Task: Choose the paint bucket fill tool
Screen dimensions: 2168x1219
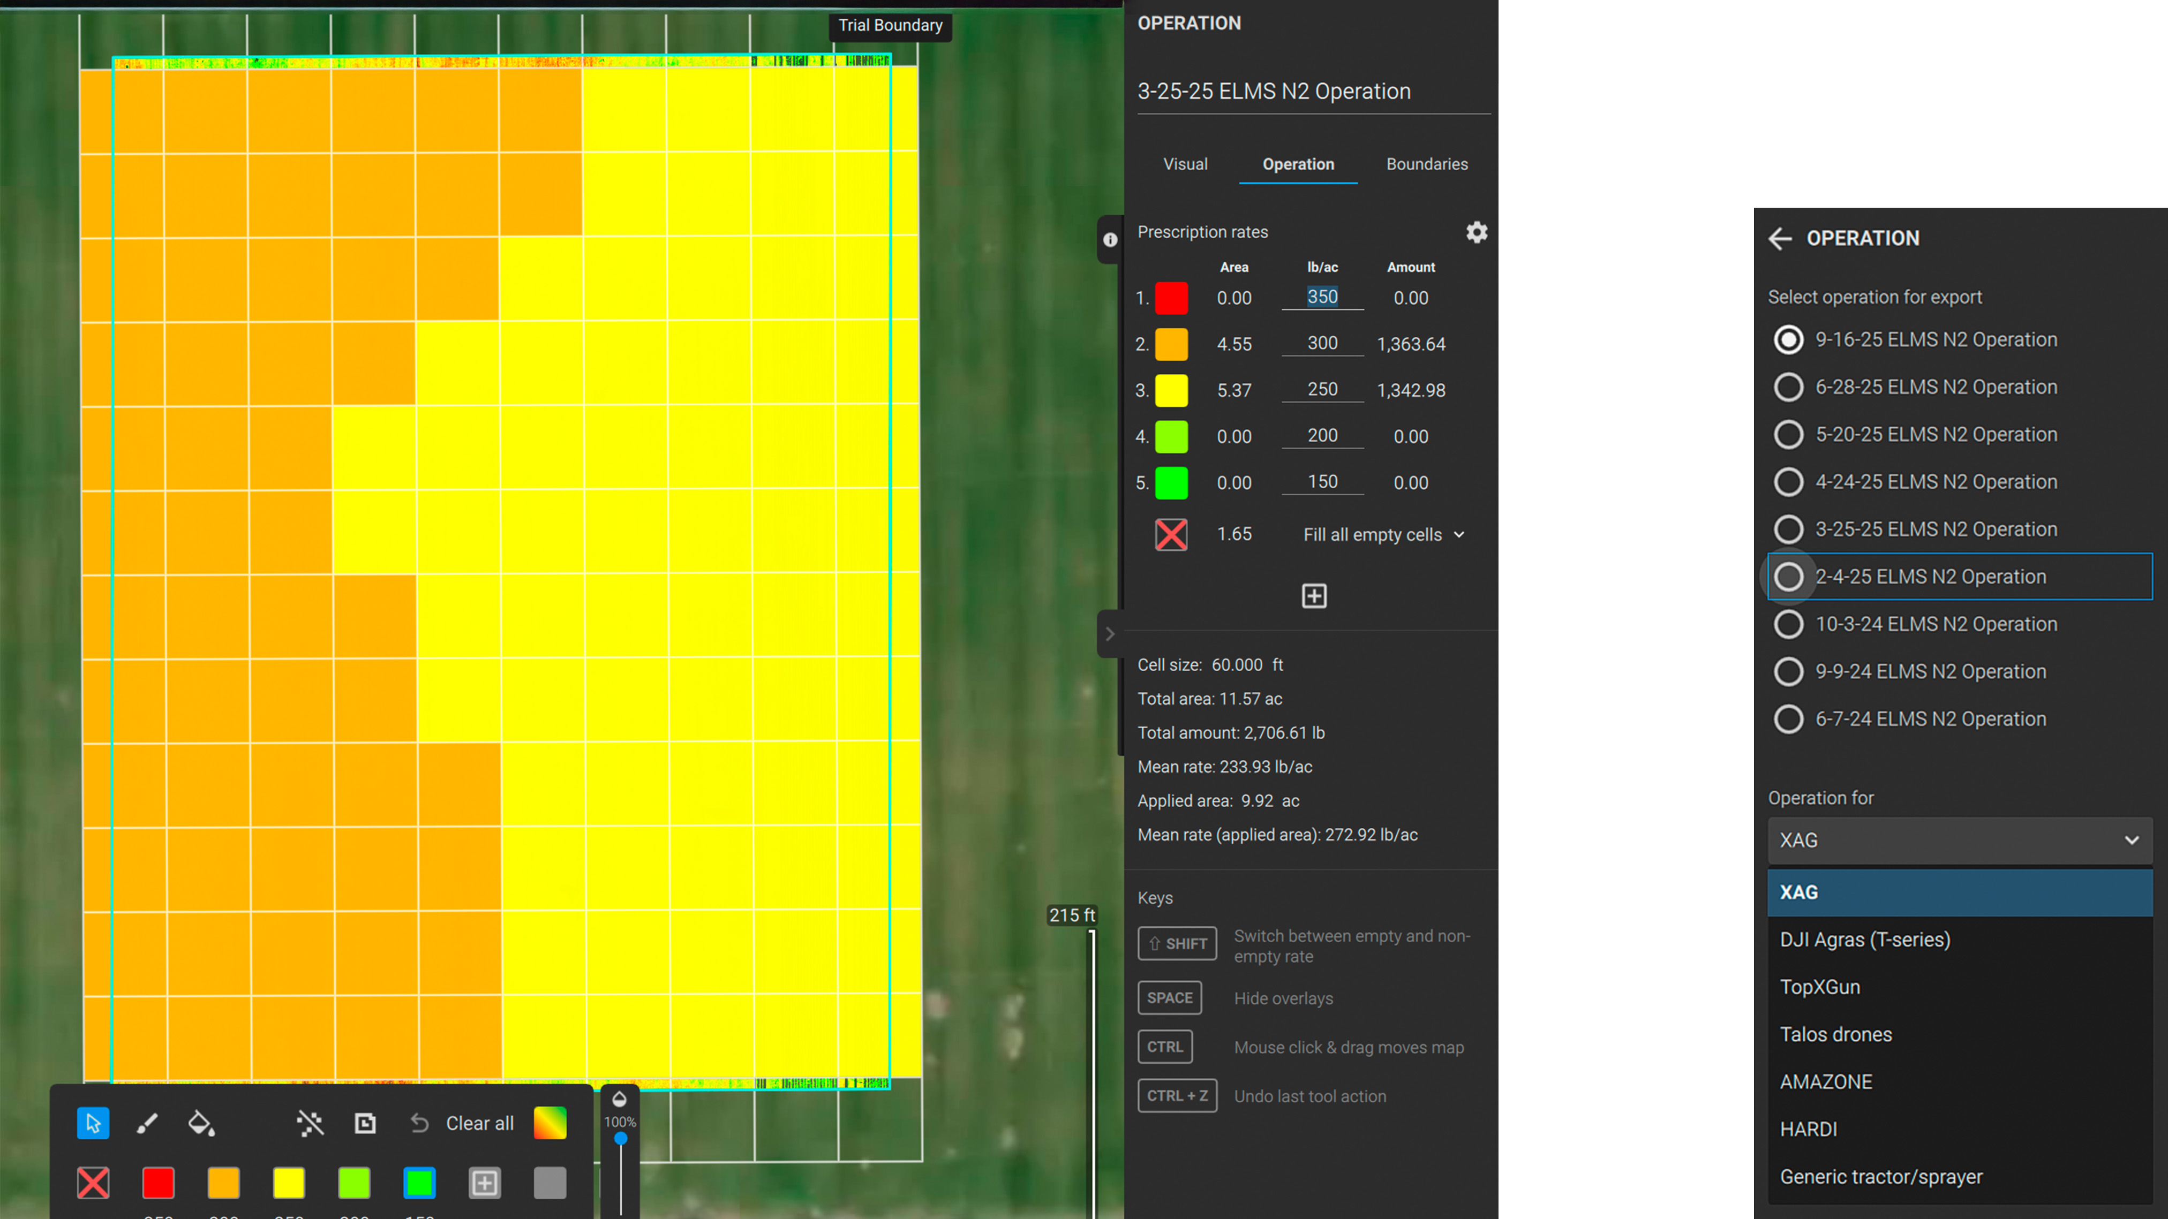Action: point(201,1123)
